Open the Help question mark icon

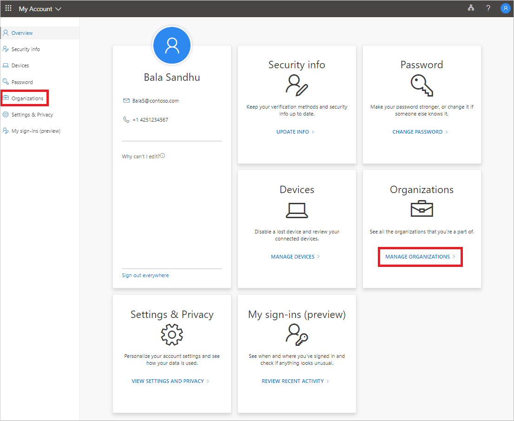[488, 8]
